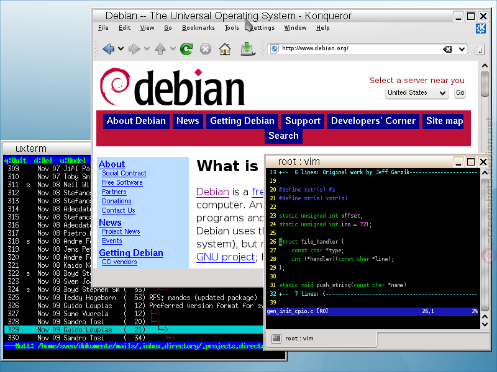497x372 pixels.
Task: Open the Tools menu
Action: 232,28
